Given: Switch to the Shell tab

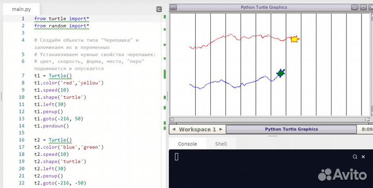Looking at the screenshot, I should (221, 144).
